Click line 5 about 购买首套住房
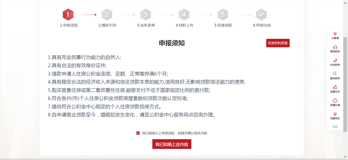 point(129,90)
